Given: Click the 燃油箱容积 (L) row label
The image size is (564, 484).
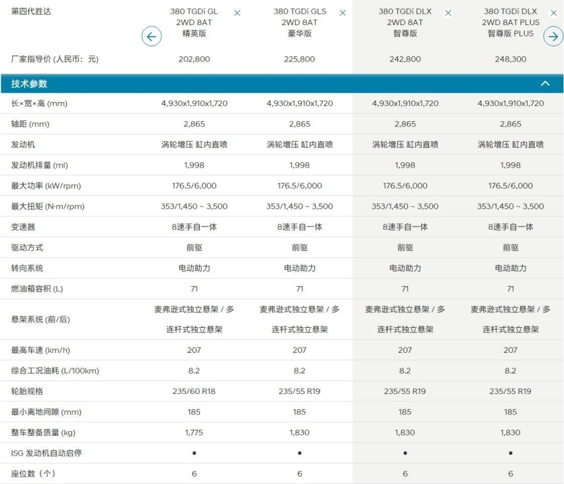Looking at the screenshot, I should click(x=37, y=289).
